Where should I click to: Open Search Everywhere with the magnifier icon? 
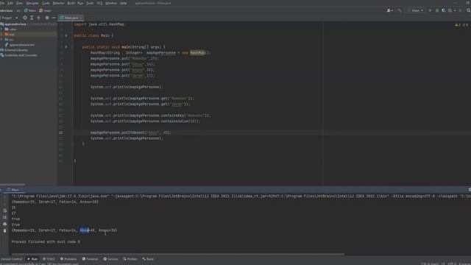coord(468,10)
